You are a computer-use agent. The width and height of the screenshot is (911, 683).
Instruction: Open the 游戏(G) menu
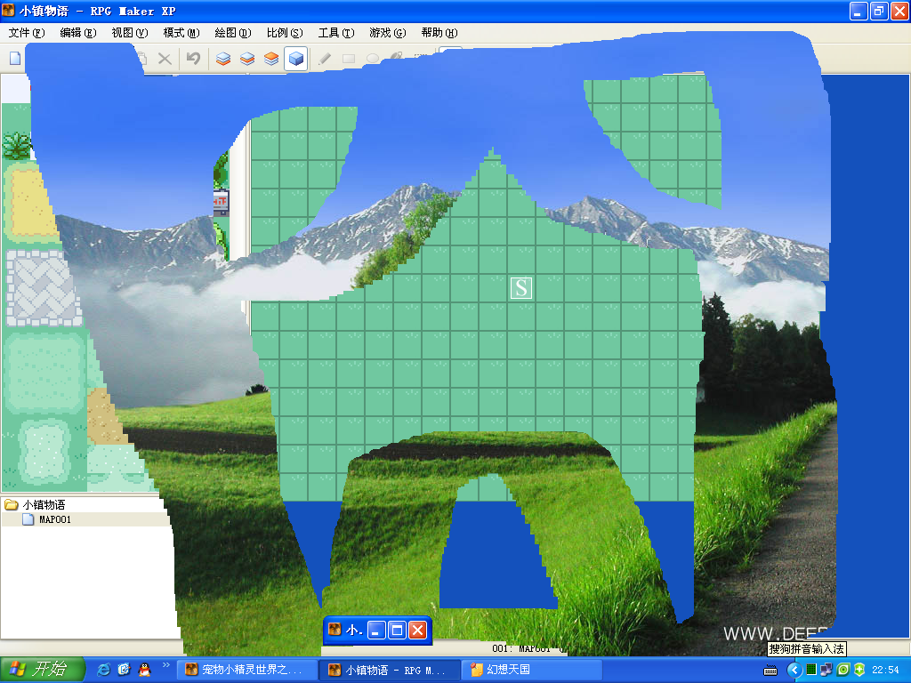tap(388, 33)
